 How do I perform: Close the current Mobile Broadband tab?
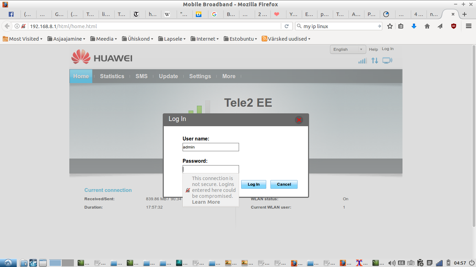coord(453,14)
